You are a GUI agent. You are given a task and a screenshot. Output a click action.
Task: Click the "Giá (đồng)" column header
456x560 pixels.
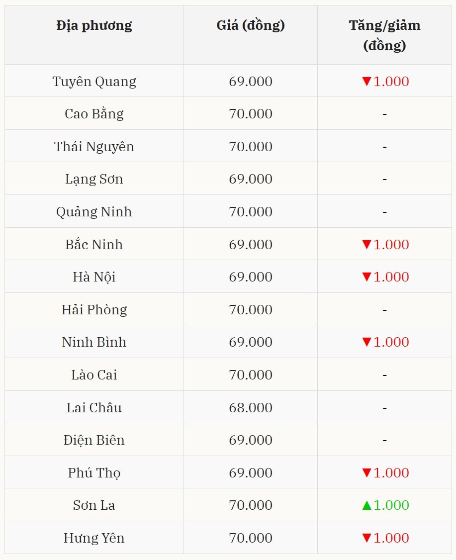251,25
